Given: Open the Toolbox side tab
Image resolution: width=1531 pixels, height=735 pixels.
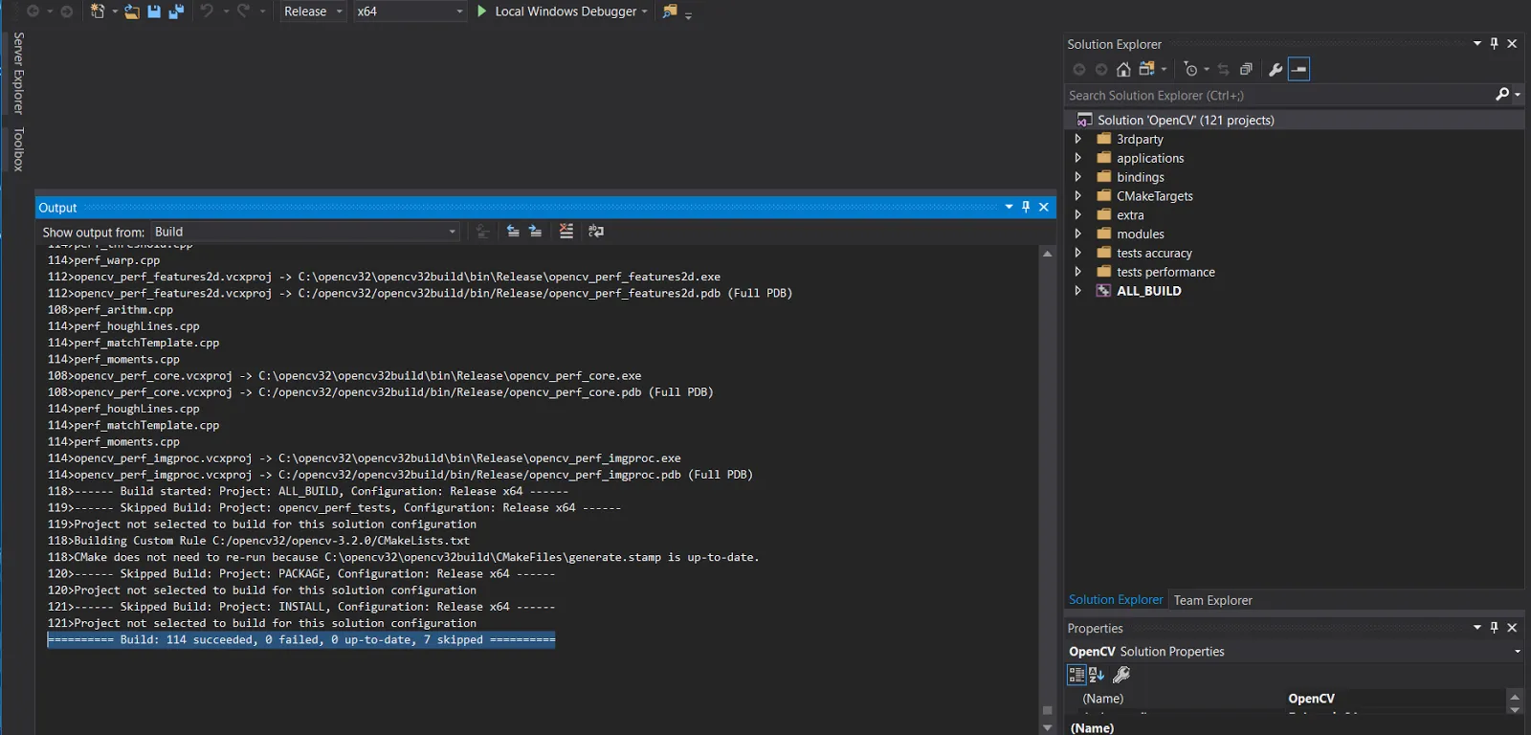Looking at the screenshot, I should [x=18, y=149].
